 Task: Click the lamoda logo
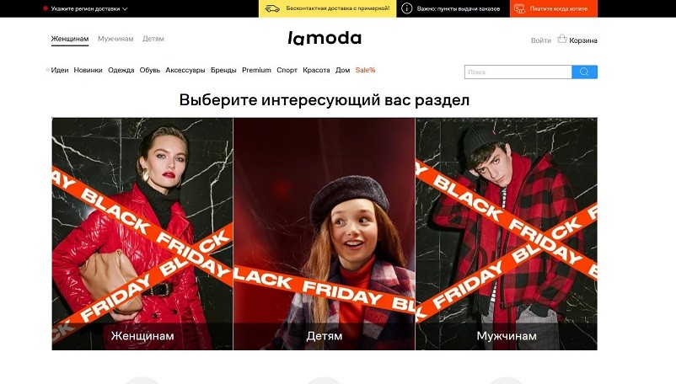click(x=325, y=38)
